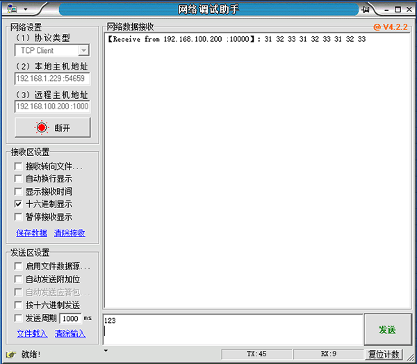
Task: Click the status icon beside 就绪!
Action: click(x=11, y=354)
